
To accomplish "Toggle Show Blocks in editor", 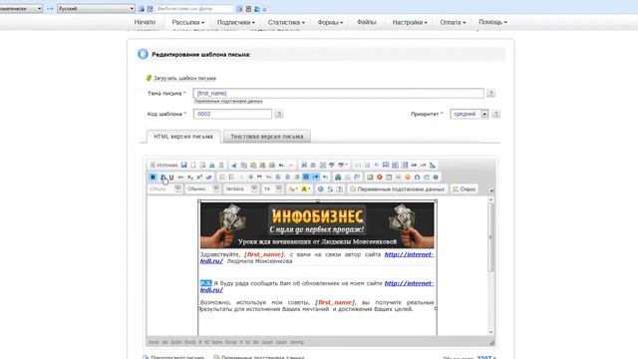I will [x=330, y=189].
